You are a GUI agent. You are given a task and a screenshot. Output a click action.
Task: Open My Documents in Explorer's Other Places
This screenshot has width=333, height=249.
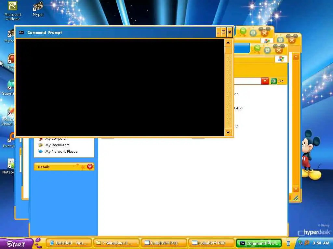pos(57,145)
